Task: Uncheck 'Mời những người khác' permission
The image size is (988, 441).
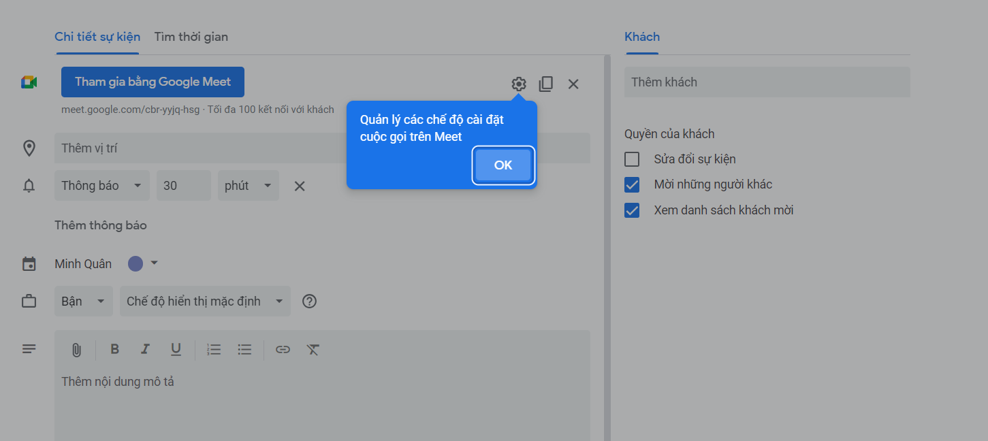Action: [632, 184]
